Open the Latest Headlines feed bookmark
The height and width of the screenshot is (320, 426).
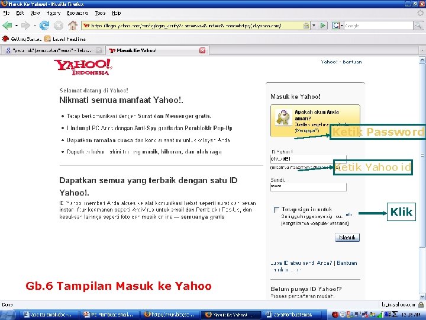[65, 39]
